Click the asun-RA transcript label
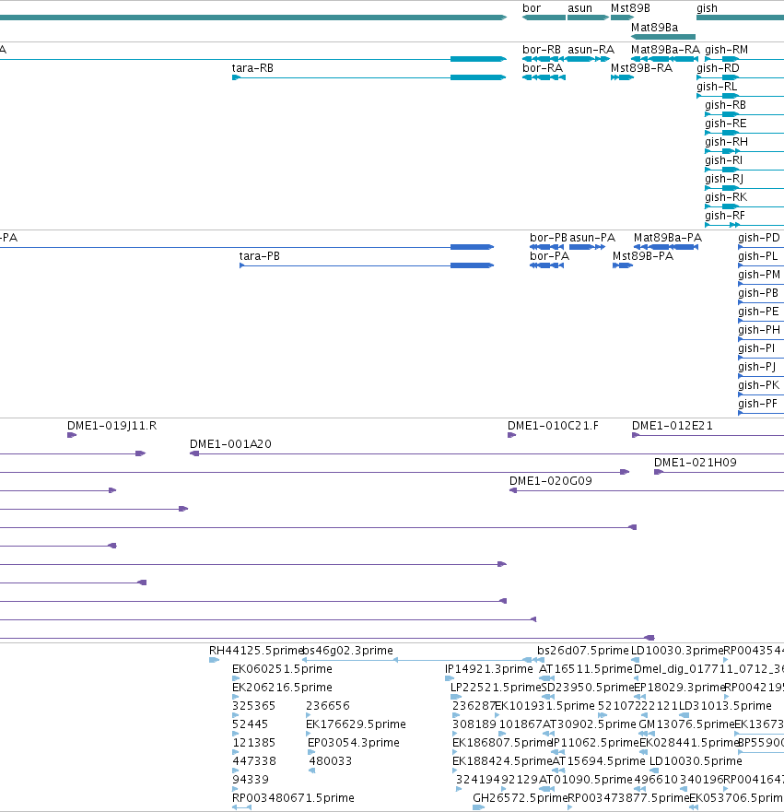The image size is (784, 812). [x=591, y=50]
